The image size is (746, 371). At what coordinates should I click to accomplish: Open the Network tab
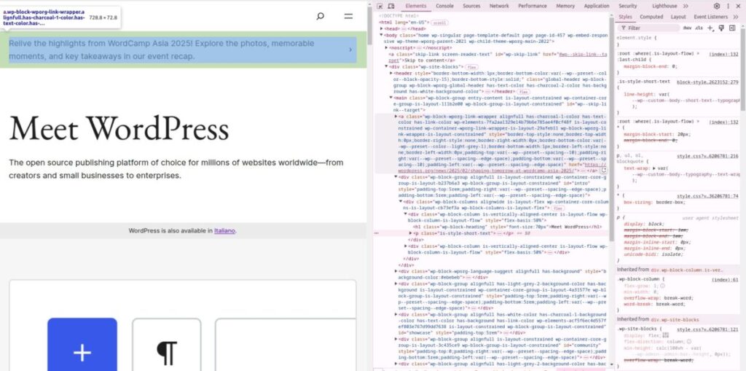pyautogui.click(x=499, y=6)
